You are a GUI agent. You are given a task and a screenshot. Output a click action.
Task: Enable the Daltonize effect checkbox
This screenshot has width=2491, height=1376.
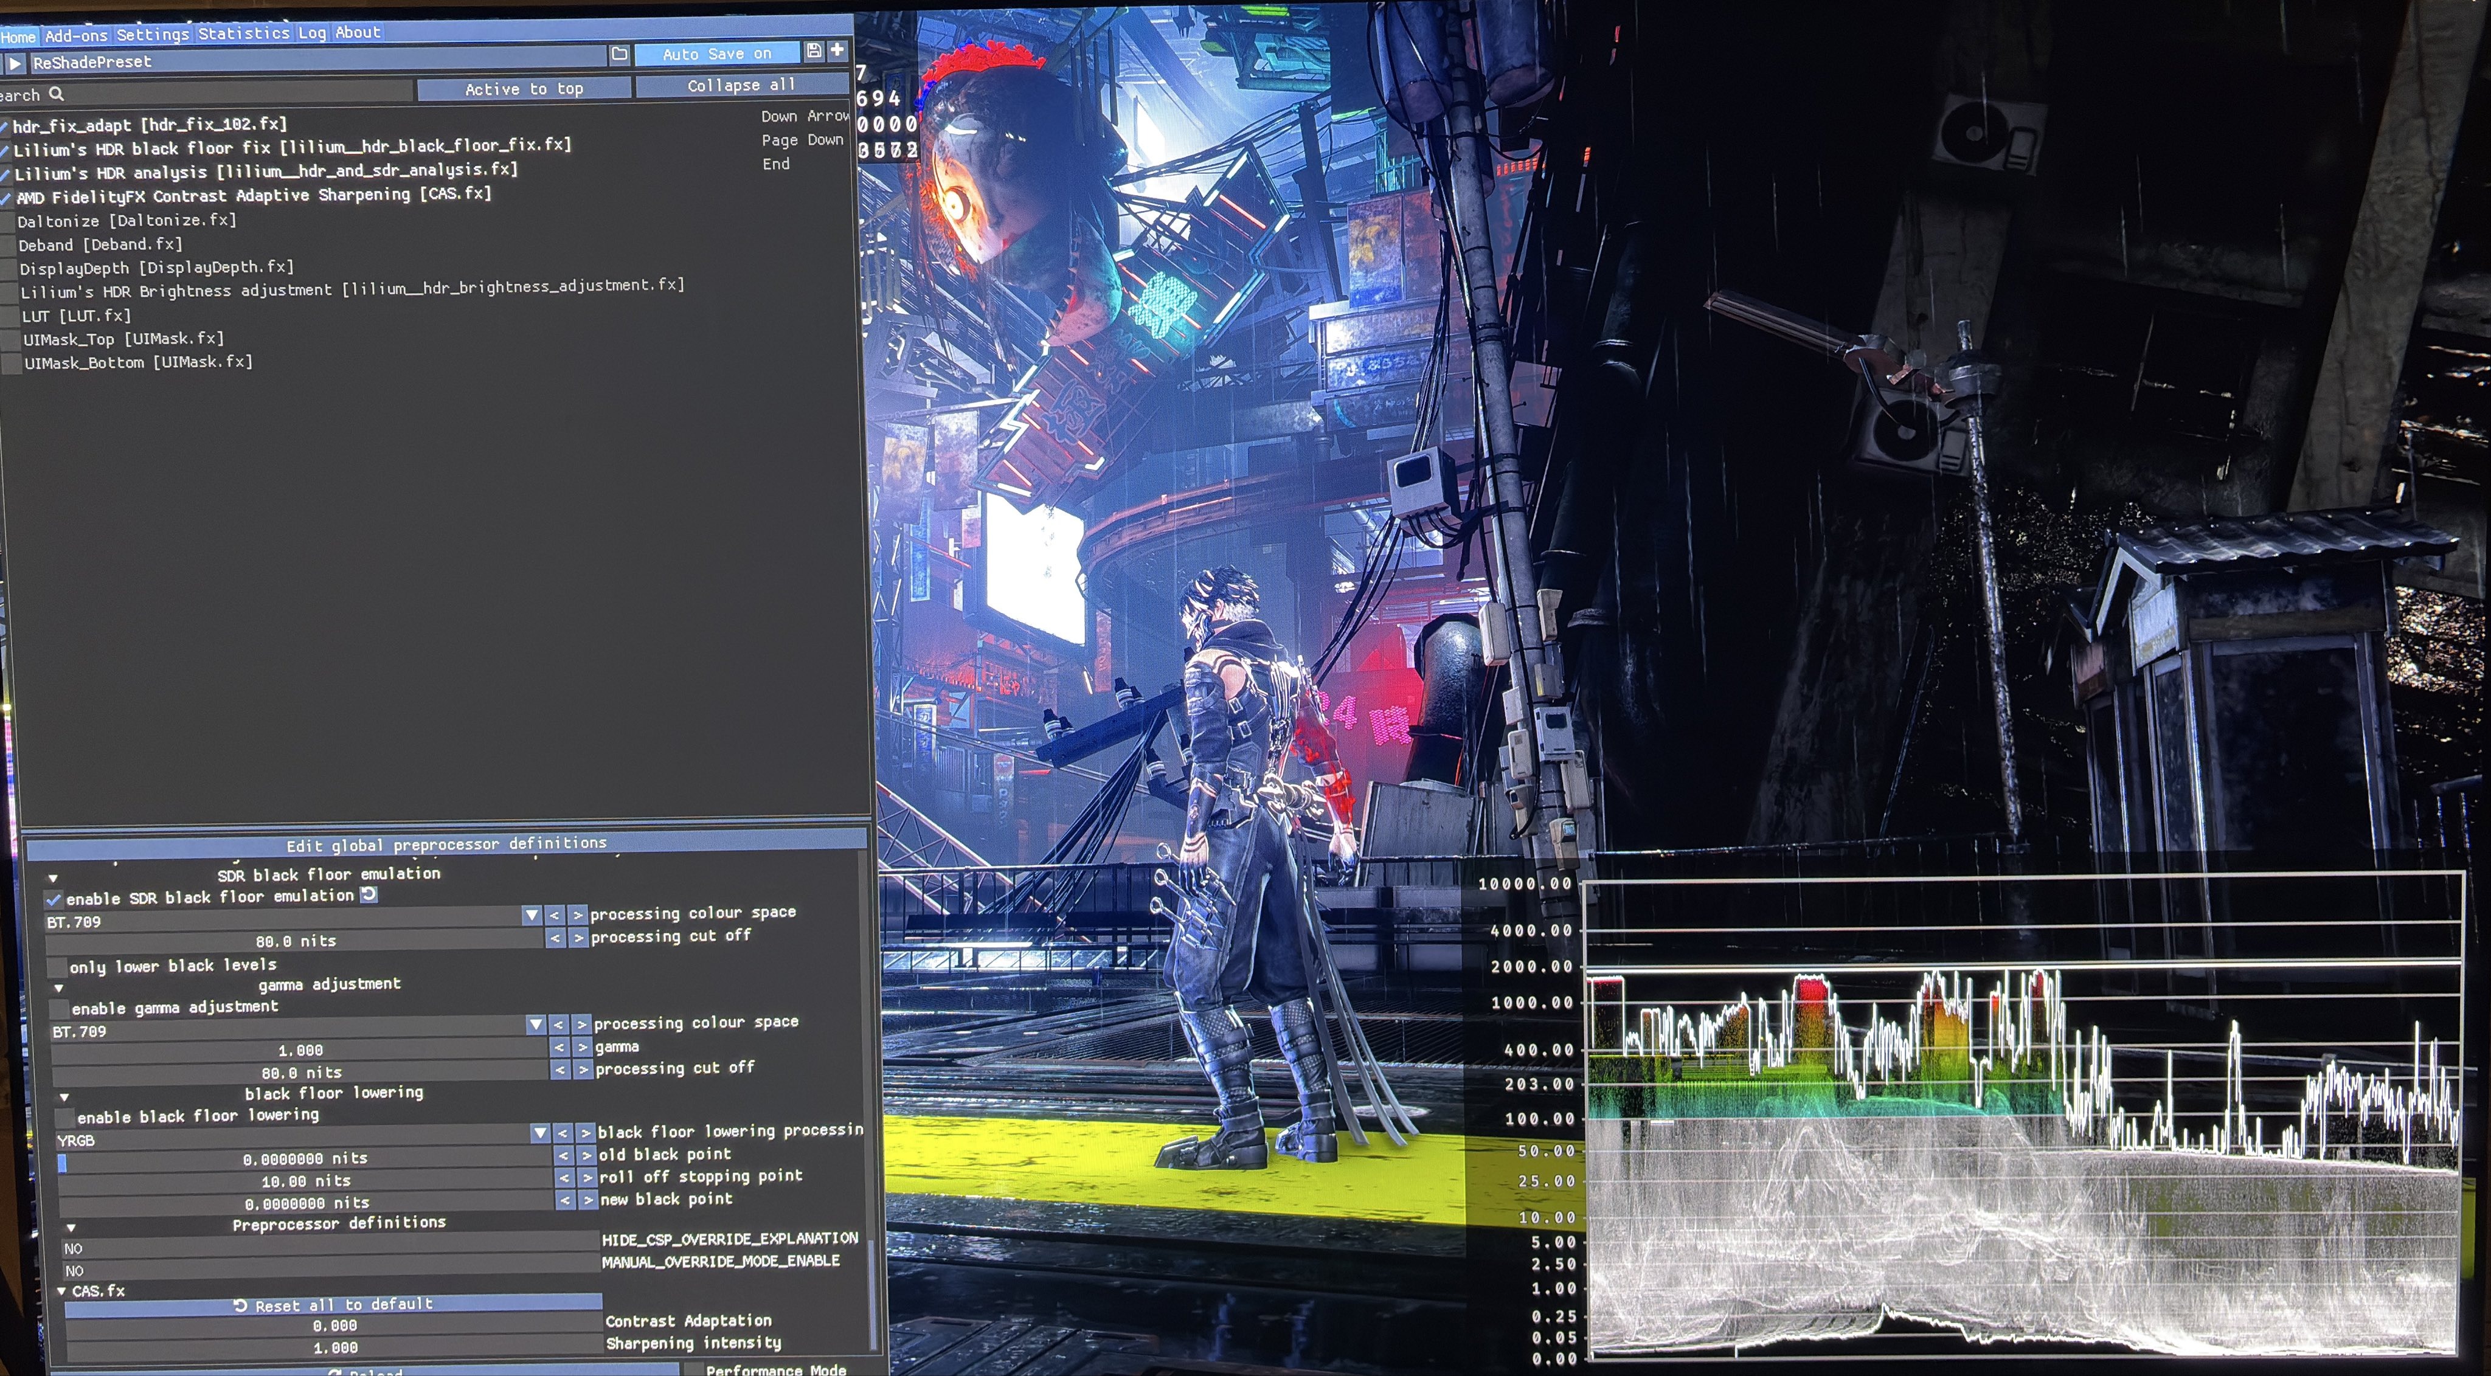tap(8, 223)
